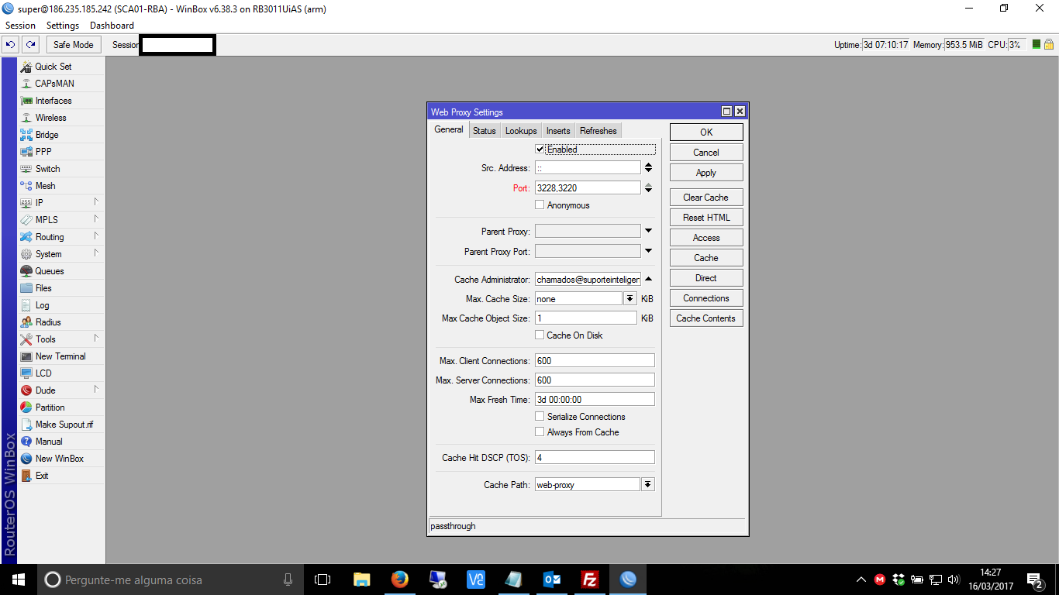The image size is (1059, 595).
Task: Open the Quick Set sidebar icon
Action: tap(26, 67)
